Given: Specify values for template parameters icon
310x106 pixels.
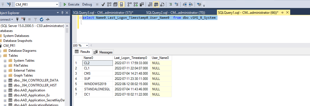Looking at the screenshot, I should [199, 4].
